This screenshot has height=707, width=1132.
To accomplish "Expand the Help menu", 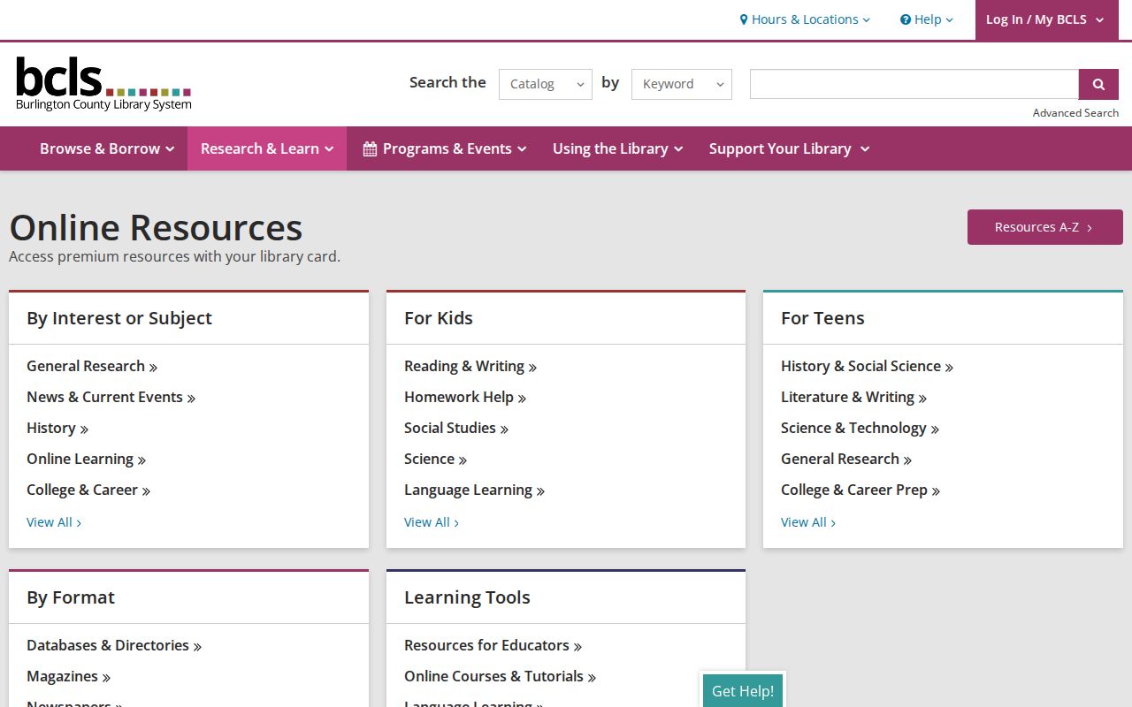I will click(x=927, y=19).
